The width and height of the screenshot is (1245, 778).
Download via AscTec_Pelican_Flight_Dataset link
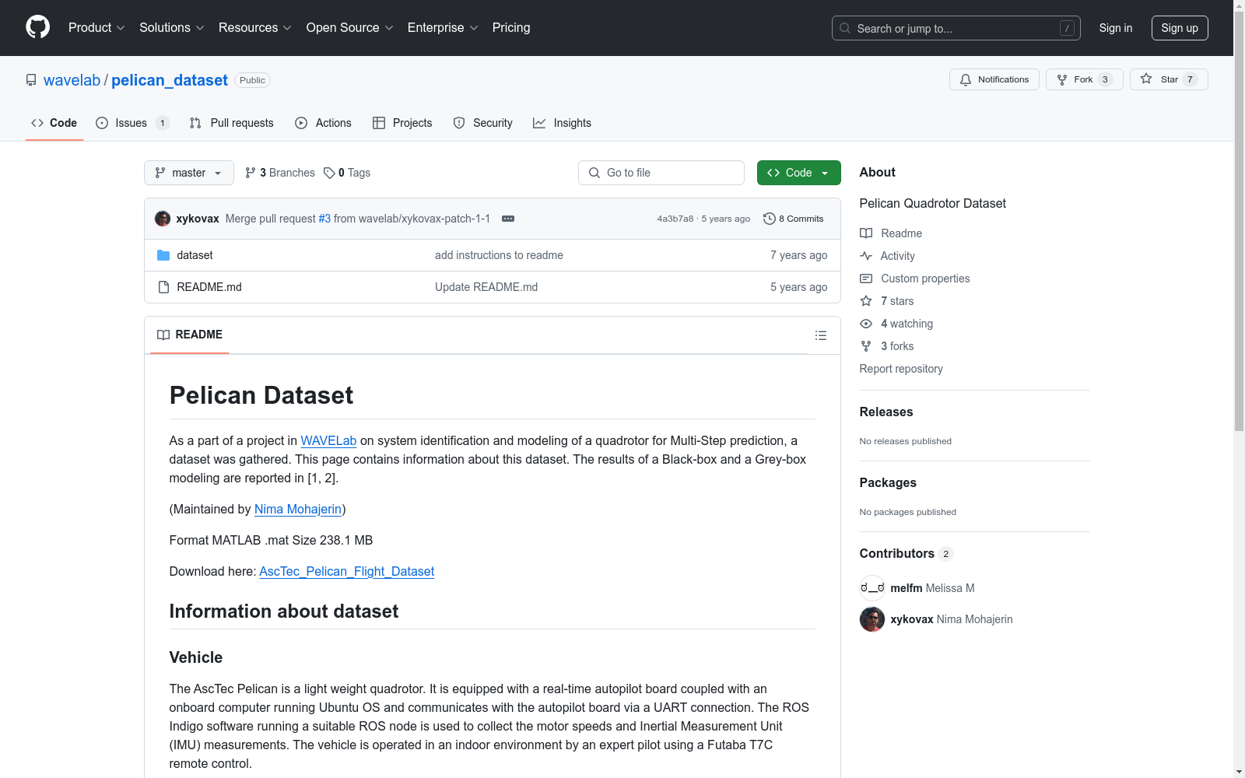pos(347,571)
